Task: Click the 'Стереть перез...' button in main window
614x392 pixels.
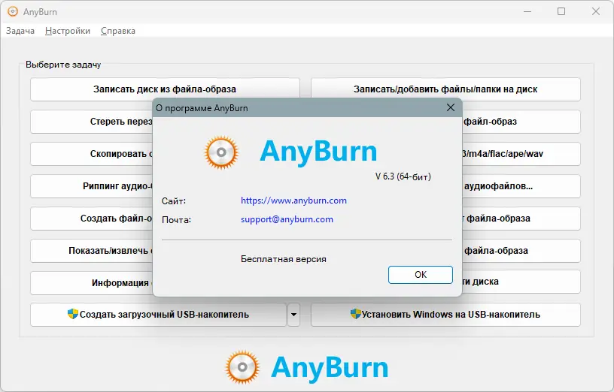Action: click(92, 122)
